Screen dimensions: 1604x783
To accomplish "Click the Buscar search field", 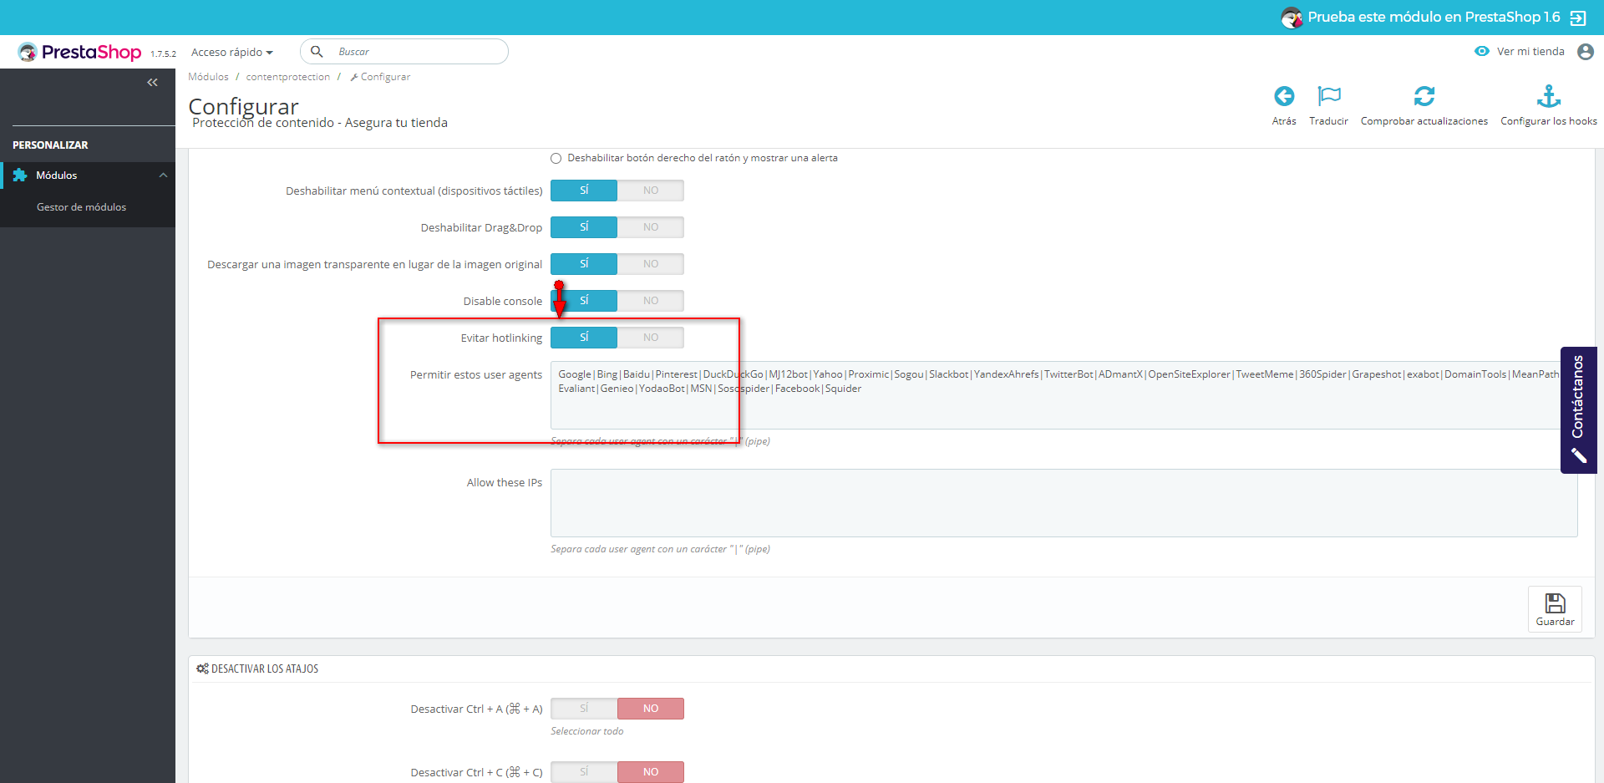I will tap(404, 52).
